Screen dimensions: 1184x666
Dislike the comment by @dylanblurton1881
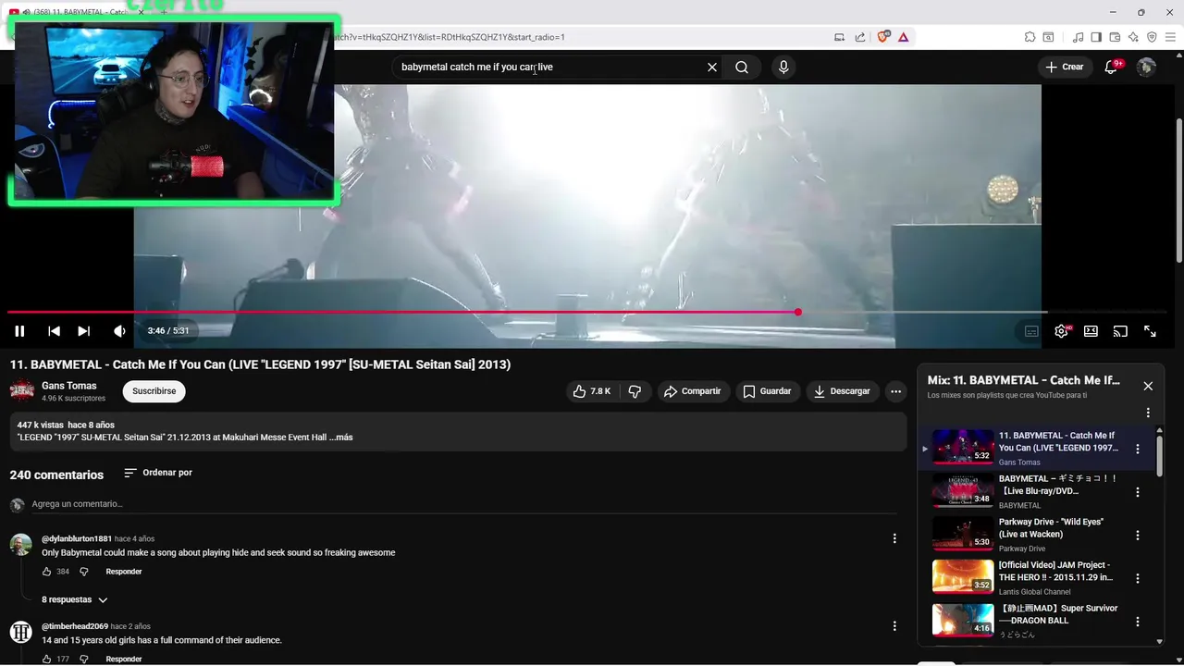83,572
